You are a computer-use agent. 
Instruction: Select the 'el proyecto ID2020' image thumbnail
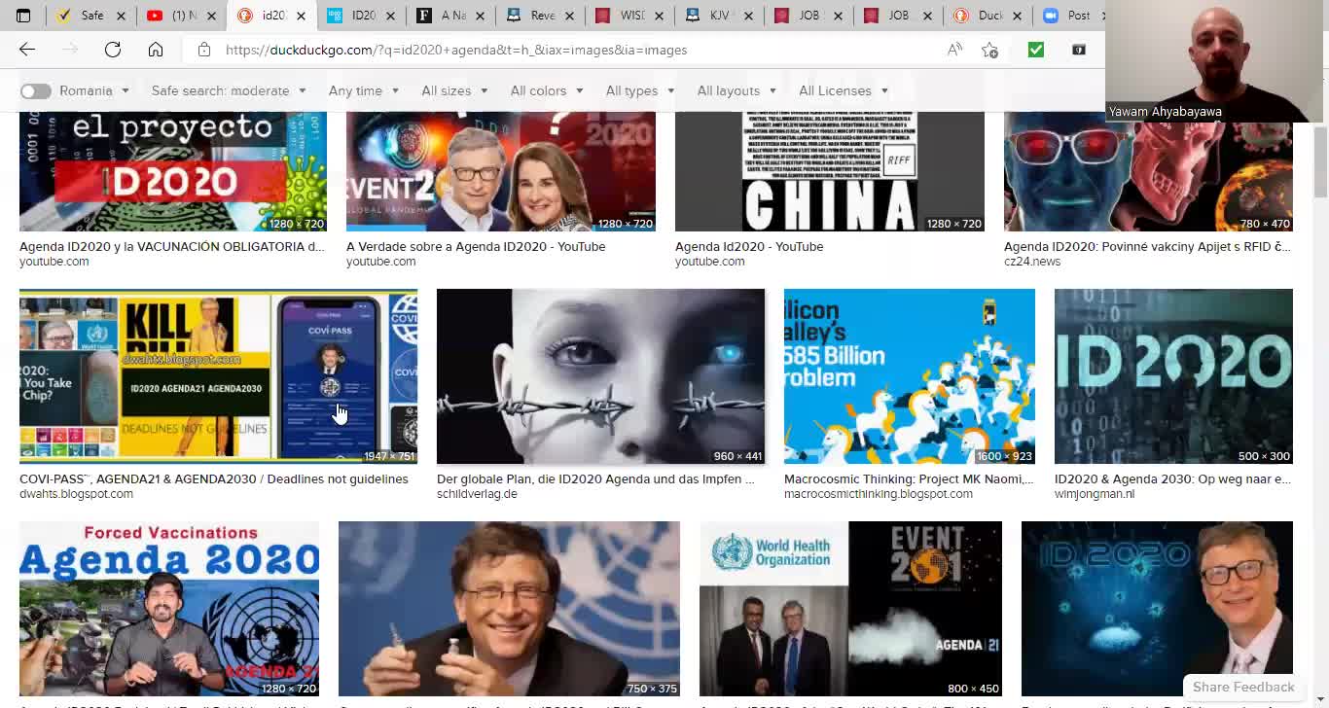(x=173, y=171)
